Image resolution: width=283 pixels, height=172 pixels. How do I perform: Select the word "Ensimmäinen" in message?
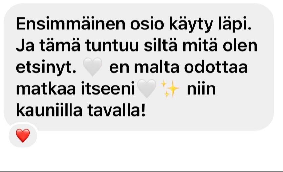click(71, 24)
